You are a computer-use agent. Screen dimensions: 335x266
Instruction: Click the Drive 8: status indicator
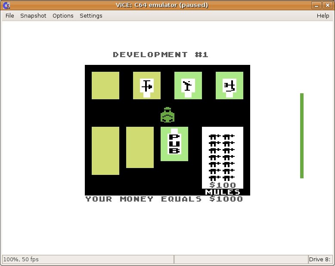click(x=319, y=260)
